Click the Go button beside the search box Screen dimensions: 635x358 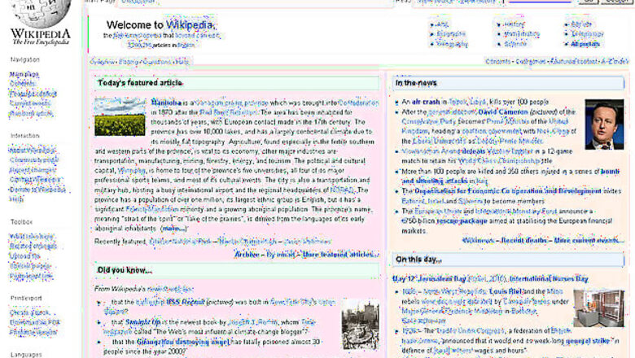589,1
